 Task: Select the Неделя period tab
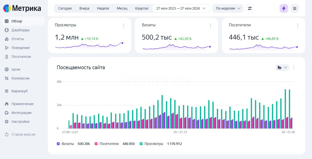(x=103, y=8)
